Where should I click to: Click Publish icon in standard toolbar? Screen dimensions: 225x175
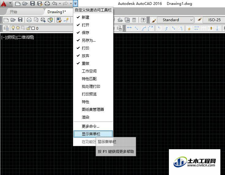43,20
